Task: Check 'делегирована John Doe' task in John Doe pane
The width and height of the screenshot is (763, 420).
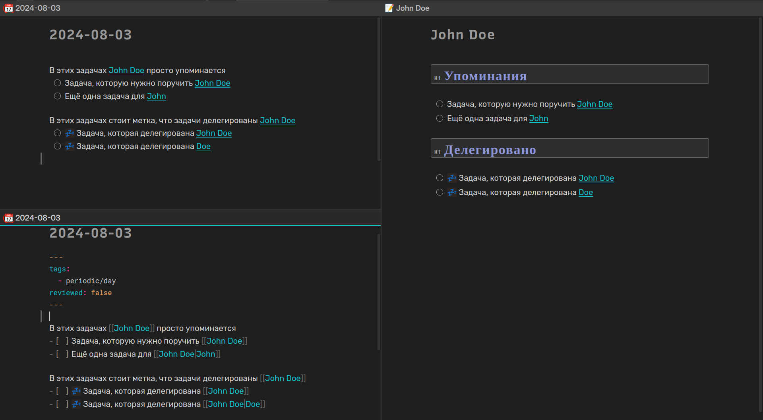Action: 440,178
